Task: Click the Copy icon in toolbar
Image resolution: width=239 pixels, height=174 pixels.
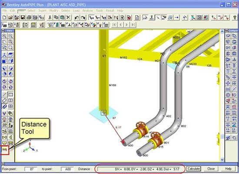Action: 56,18
